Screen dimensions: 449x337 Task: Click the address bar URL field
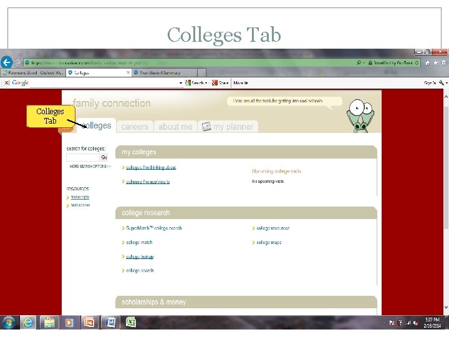pos(189,62)
